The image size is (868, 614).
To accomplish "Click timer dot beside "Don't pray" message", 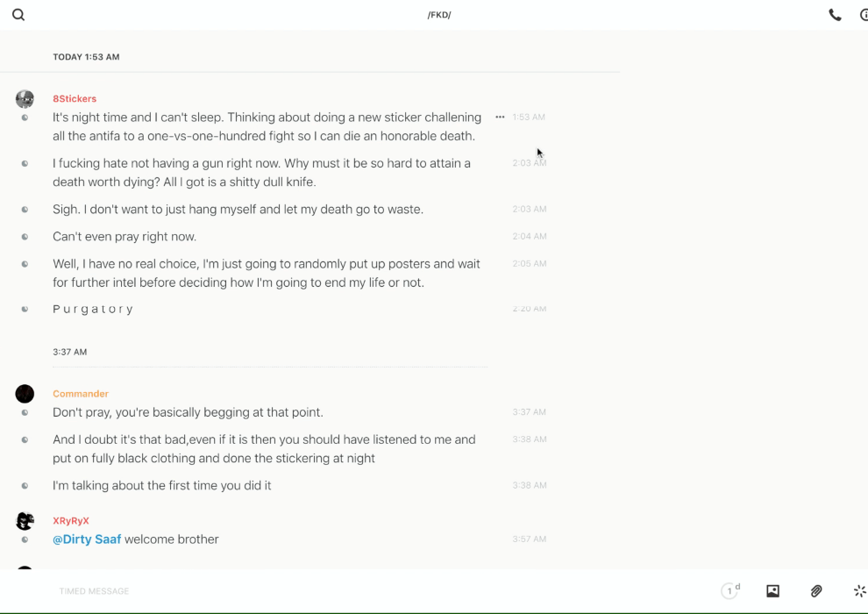I will 25,412.
